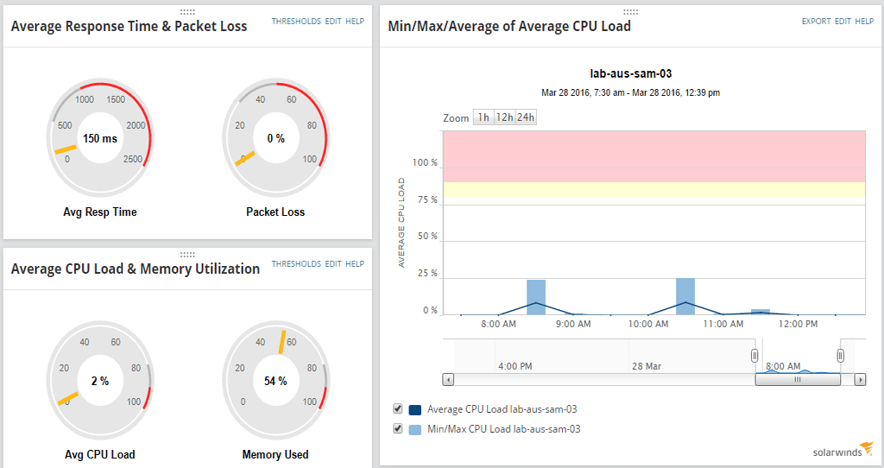Export the CPU Load chart

coord(816,21)
